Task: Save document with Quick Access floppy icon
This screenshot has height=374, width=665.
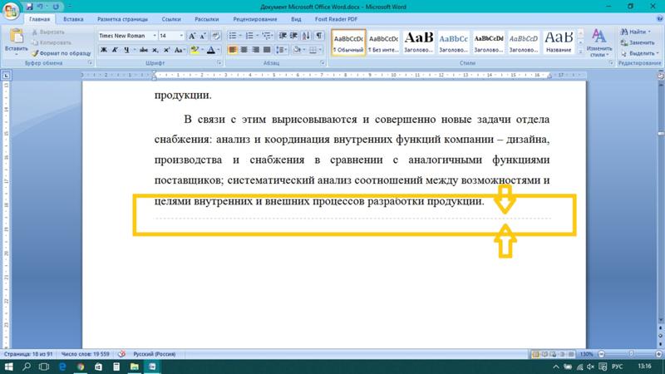Action: tap(29, 7)
